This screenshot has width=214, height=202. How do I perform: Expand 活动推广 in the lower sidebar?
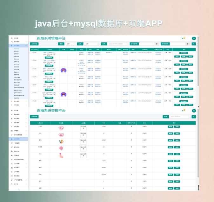click(x=18, y=168)
